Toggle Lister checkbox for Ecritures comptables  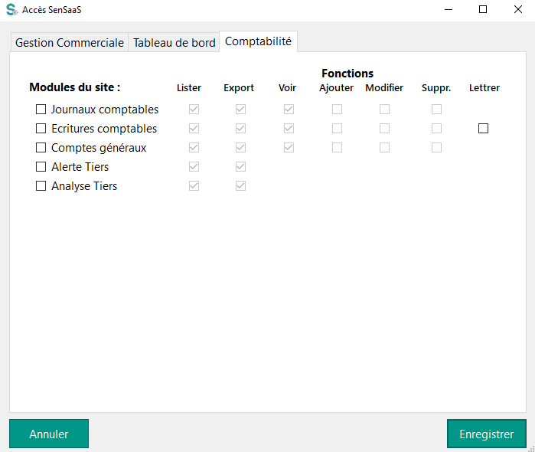coord(194,129)
